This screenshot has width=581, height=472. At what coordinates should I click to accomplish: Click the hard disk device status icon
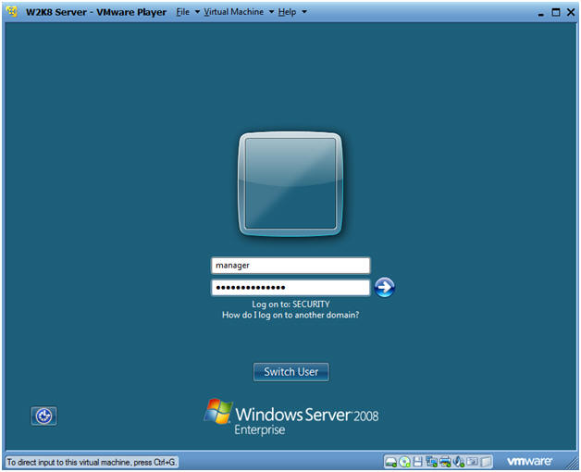[390, 462]
